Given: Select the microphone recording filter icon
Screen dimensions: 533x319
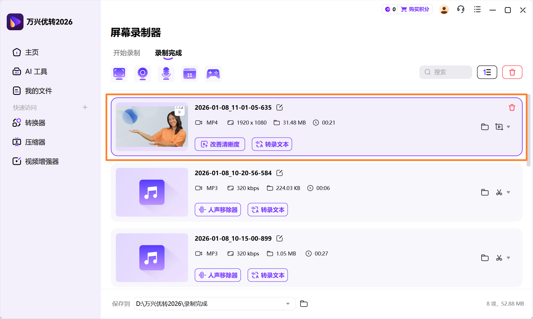Looking at the screenshot, I should click(x=166, y=74).
